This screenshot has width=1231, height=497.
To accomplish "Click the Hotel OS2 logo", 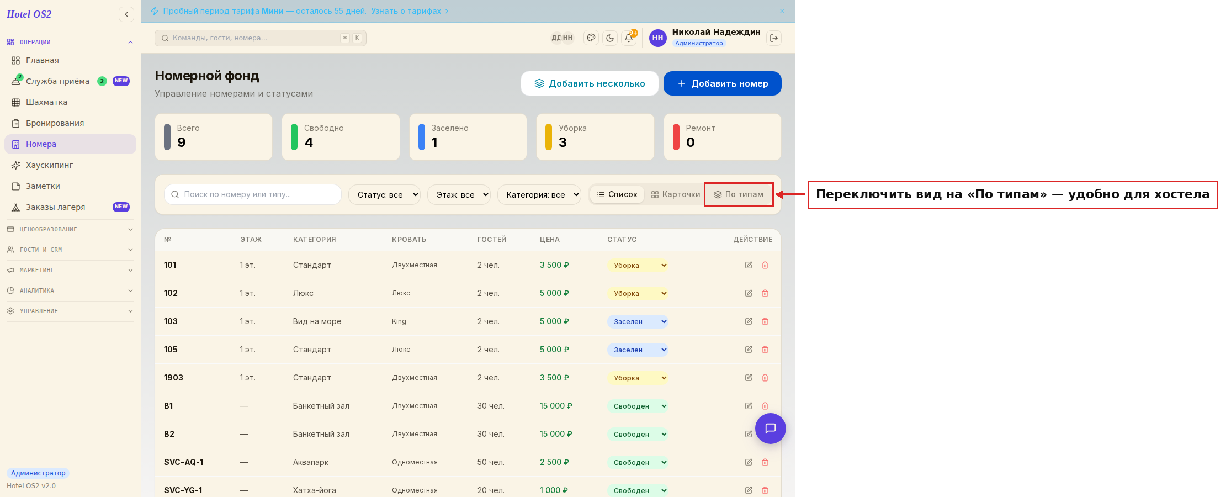I will tap(29, 14).
